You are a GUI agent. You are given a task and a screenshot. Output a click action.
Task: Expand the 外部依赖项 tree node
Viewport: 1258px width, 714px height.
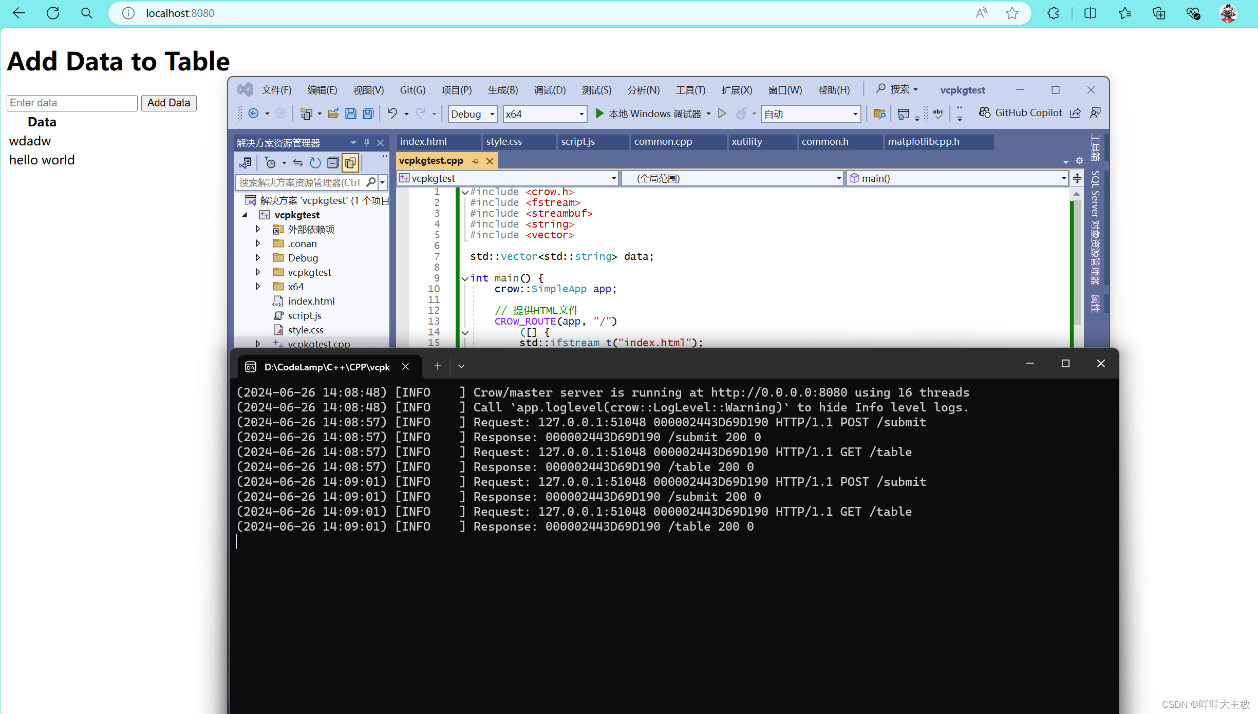coord(258,229)
